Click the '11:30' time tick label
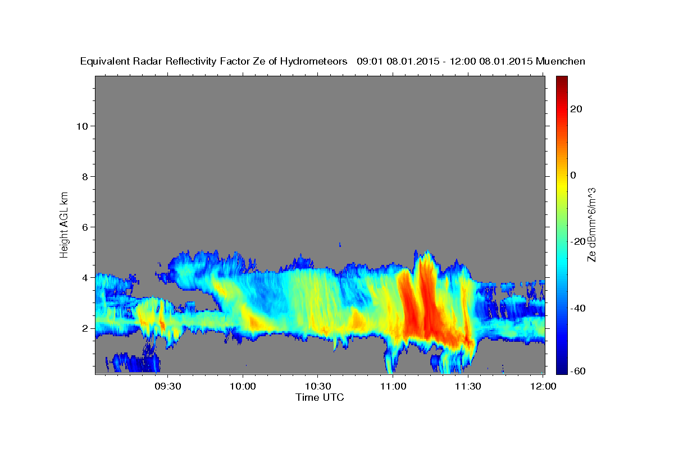Image resolution: width=674 pixels, height=449 pixels. [x=467, y=387]
